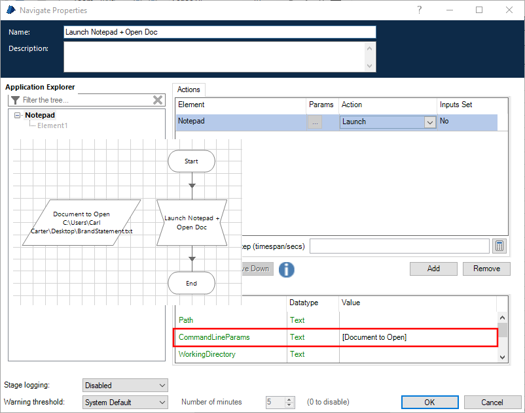Image resolution: width=525 pixels, height=413 pixels.
Task: Focus the Filter the tree input
Action: click(87, 100)
